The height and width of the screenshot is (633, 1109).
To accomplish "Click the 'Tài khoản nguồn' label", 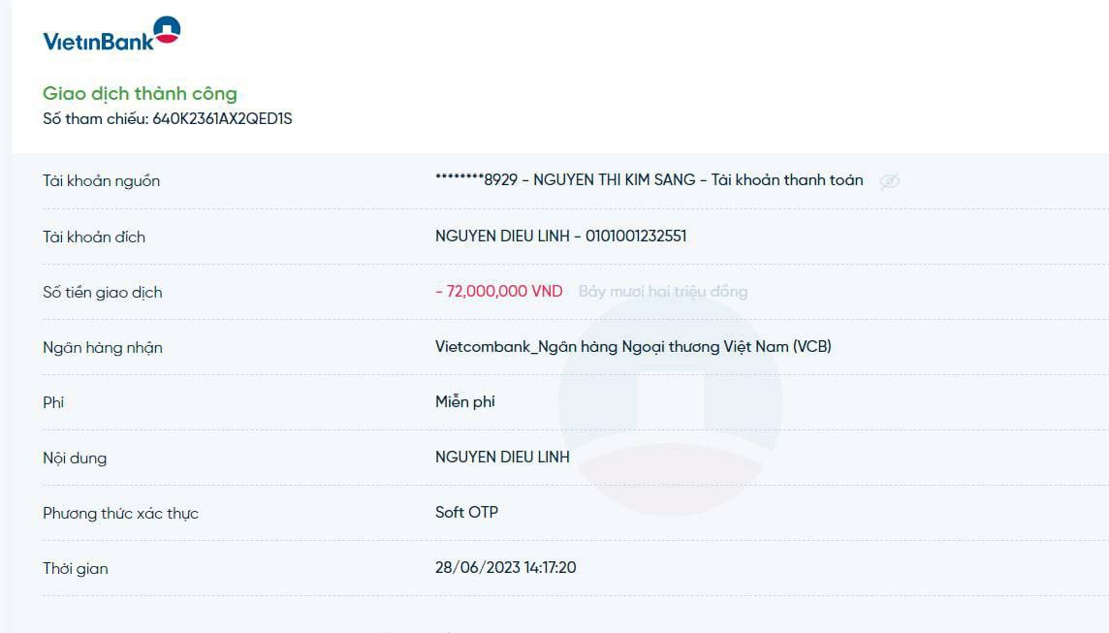I will (x=101, y=181).
